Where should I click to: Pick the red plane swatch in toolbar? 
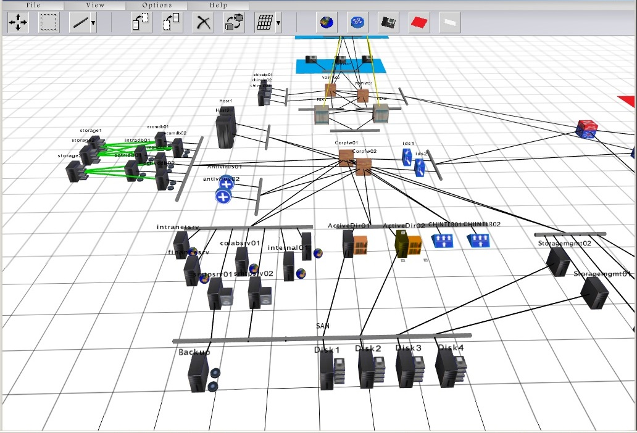[419, 22]
